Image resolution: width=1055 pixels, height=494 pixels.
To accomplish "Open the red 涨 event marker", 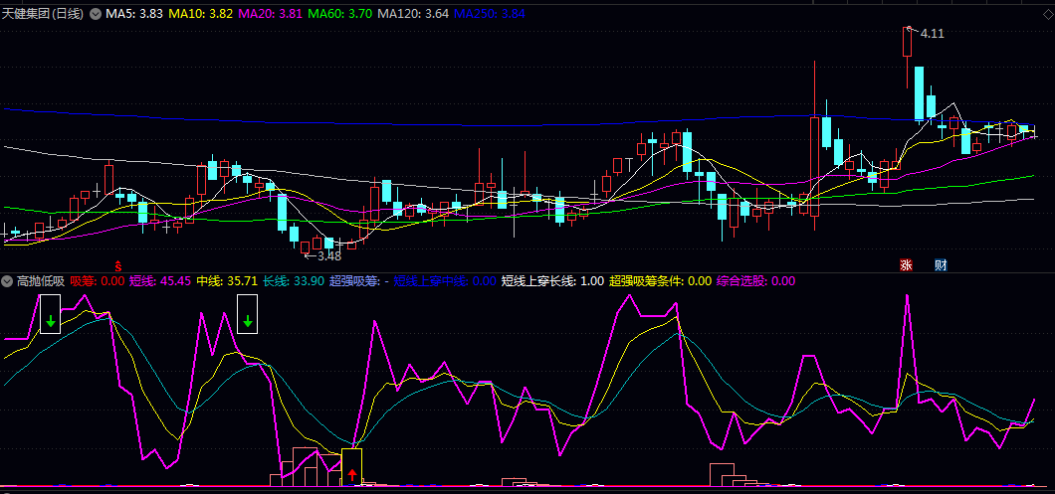I will tap(907, 264).
